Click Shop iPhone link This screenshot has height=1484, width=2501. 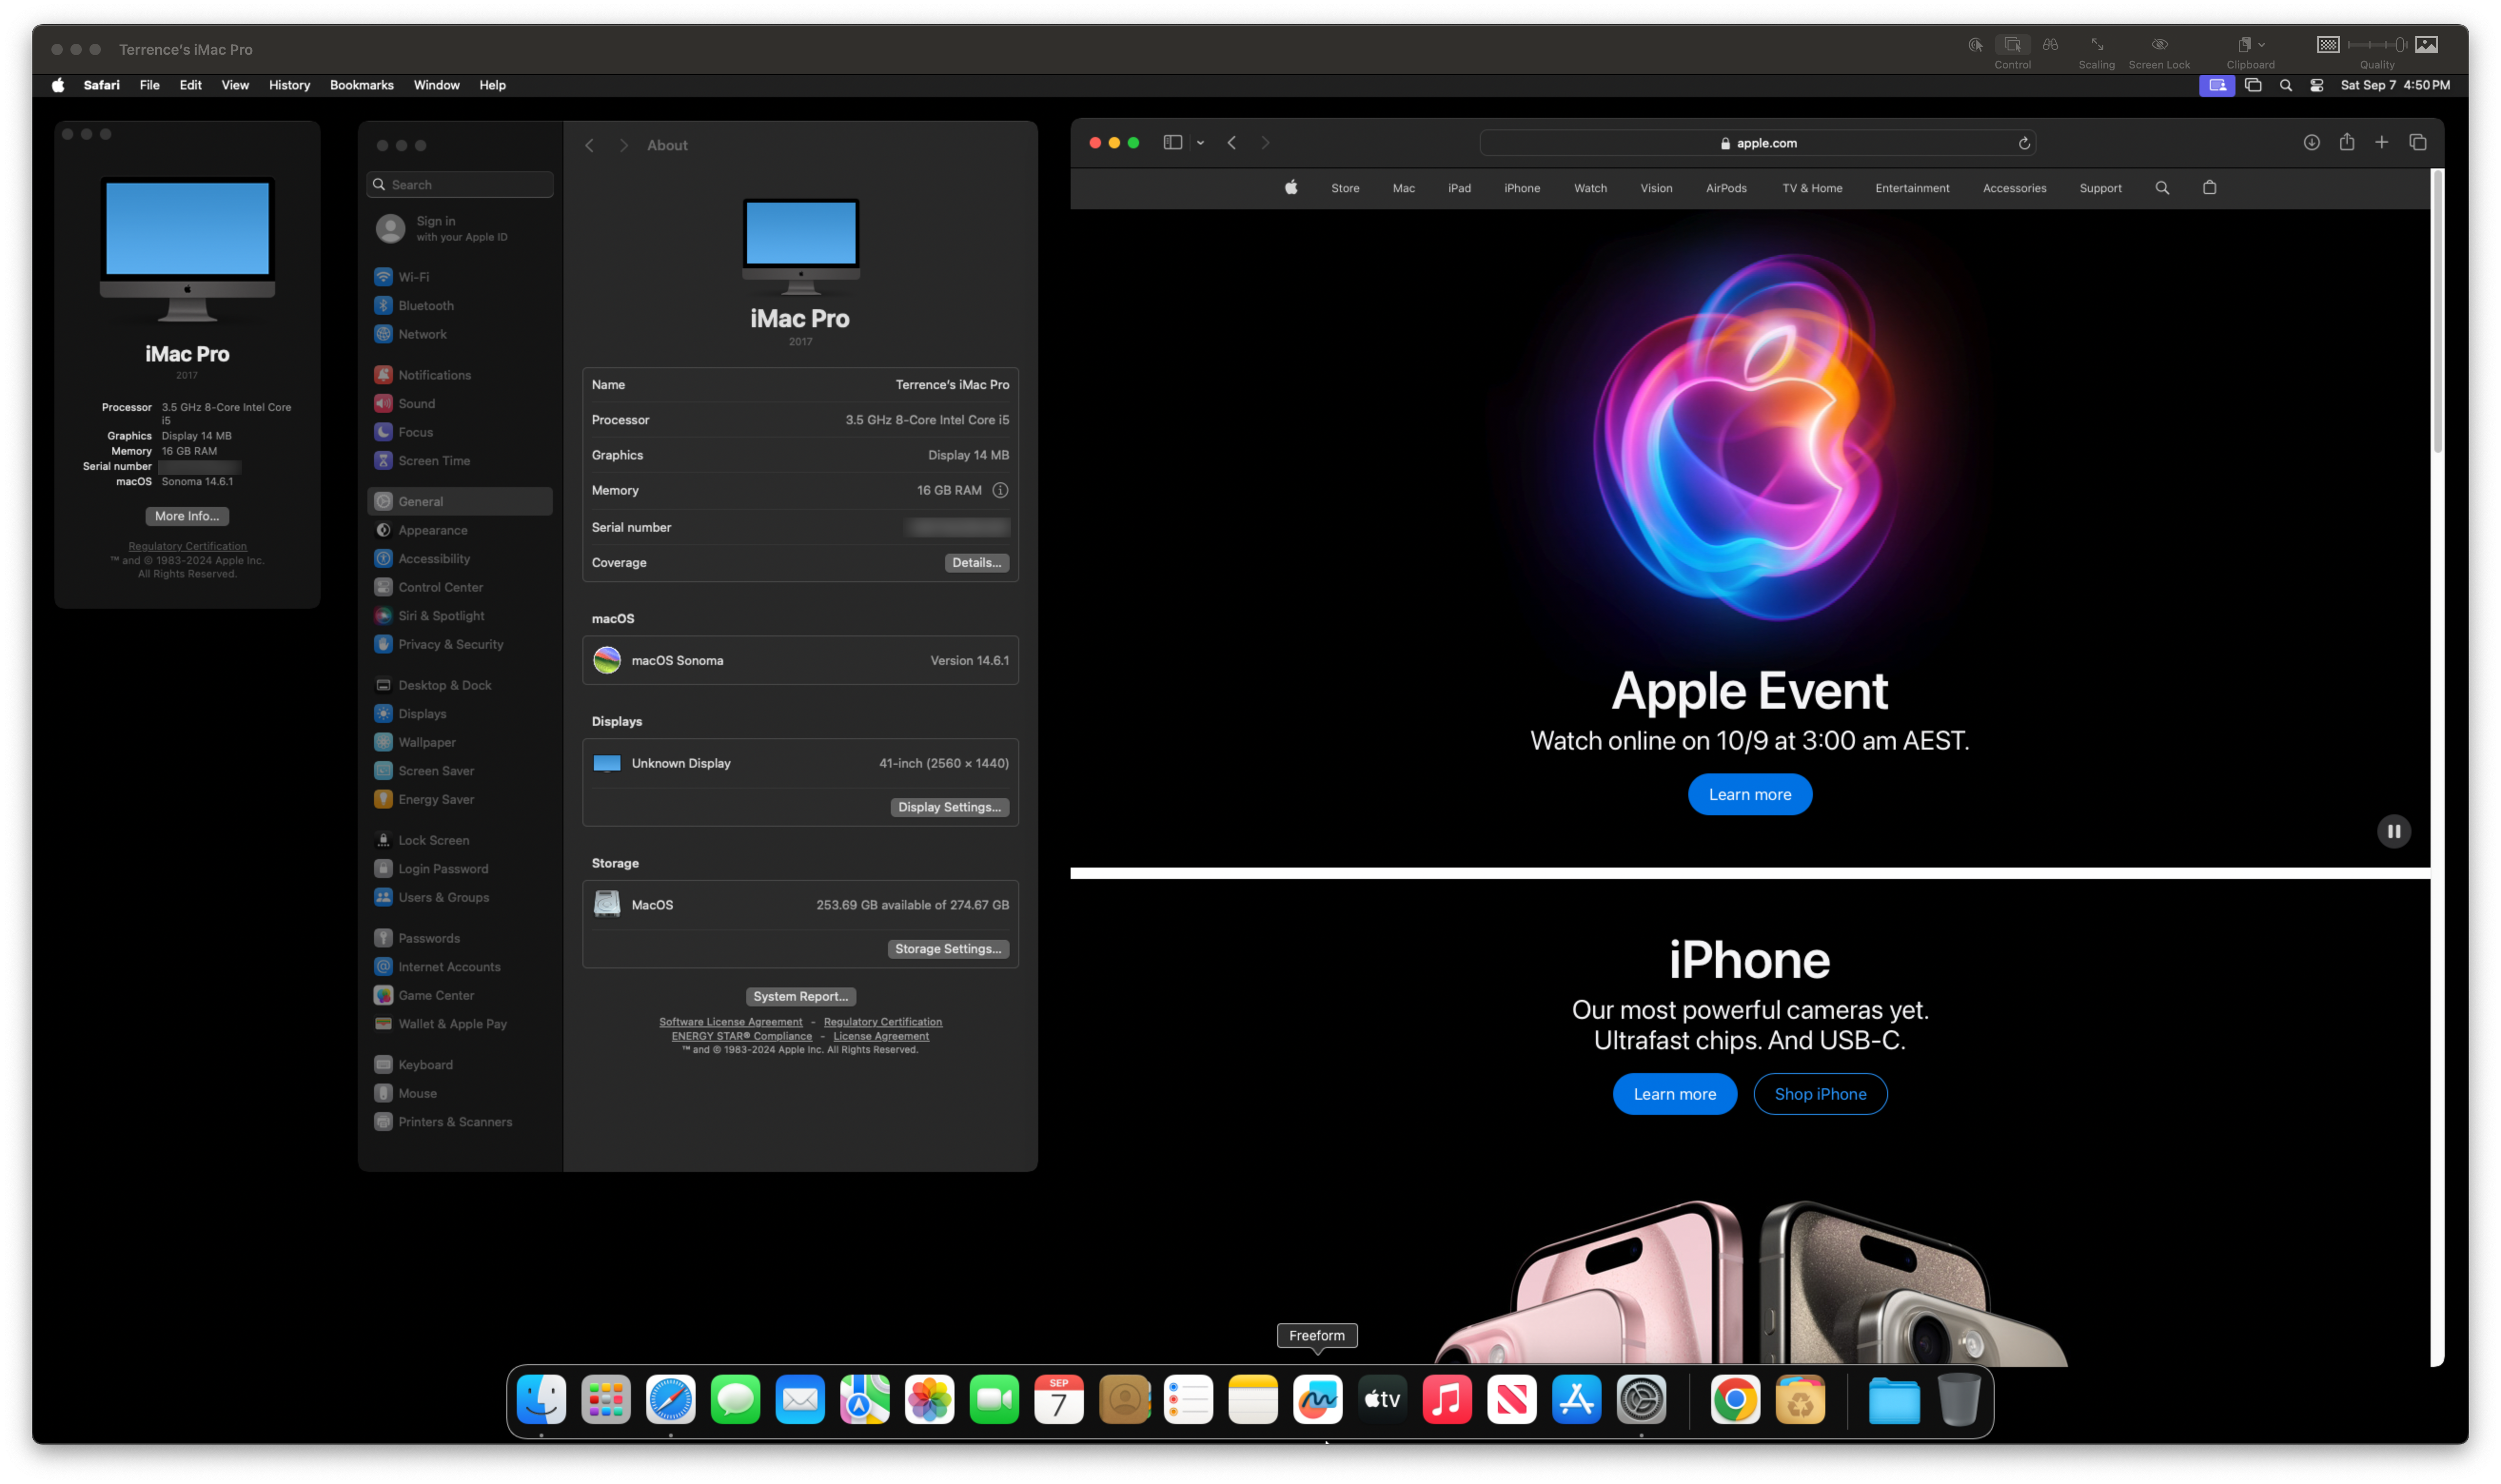tap(1820, 1094)
